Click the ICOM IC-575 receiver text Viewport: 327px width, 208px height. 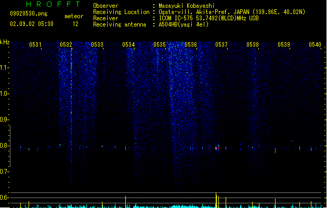(209, 18)
